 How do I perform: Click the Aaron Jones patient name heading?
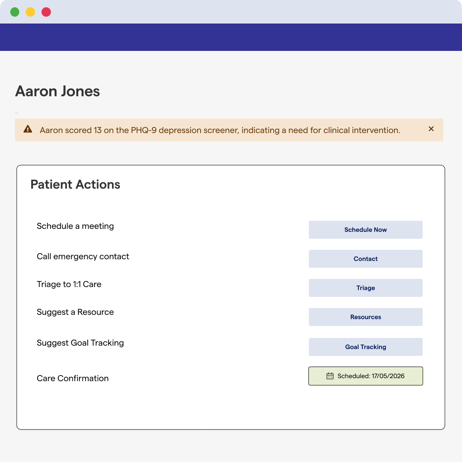[x=58, y=91]
